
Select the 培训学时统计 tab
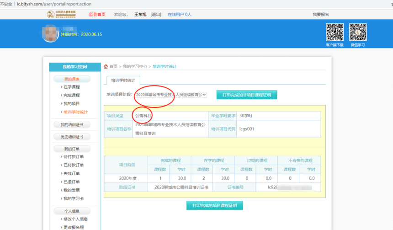click(123, 80)
